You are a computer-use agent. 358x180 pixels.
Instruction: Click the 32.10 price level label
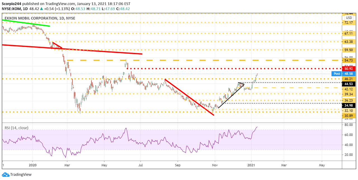click(348, 111)
